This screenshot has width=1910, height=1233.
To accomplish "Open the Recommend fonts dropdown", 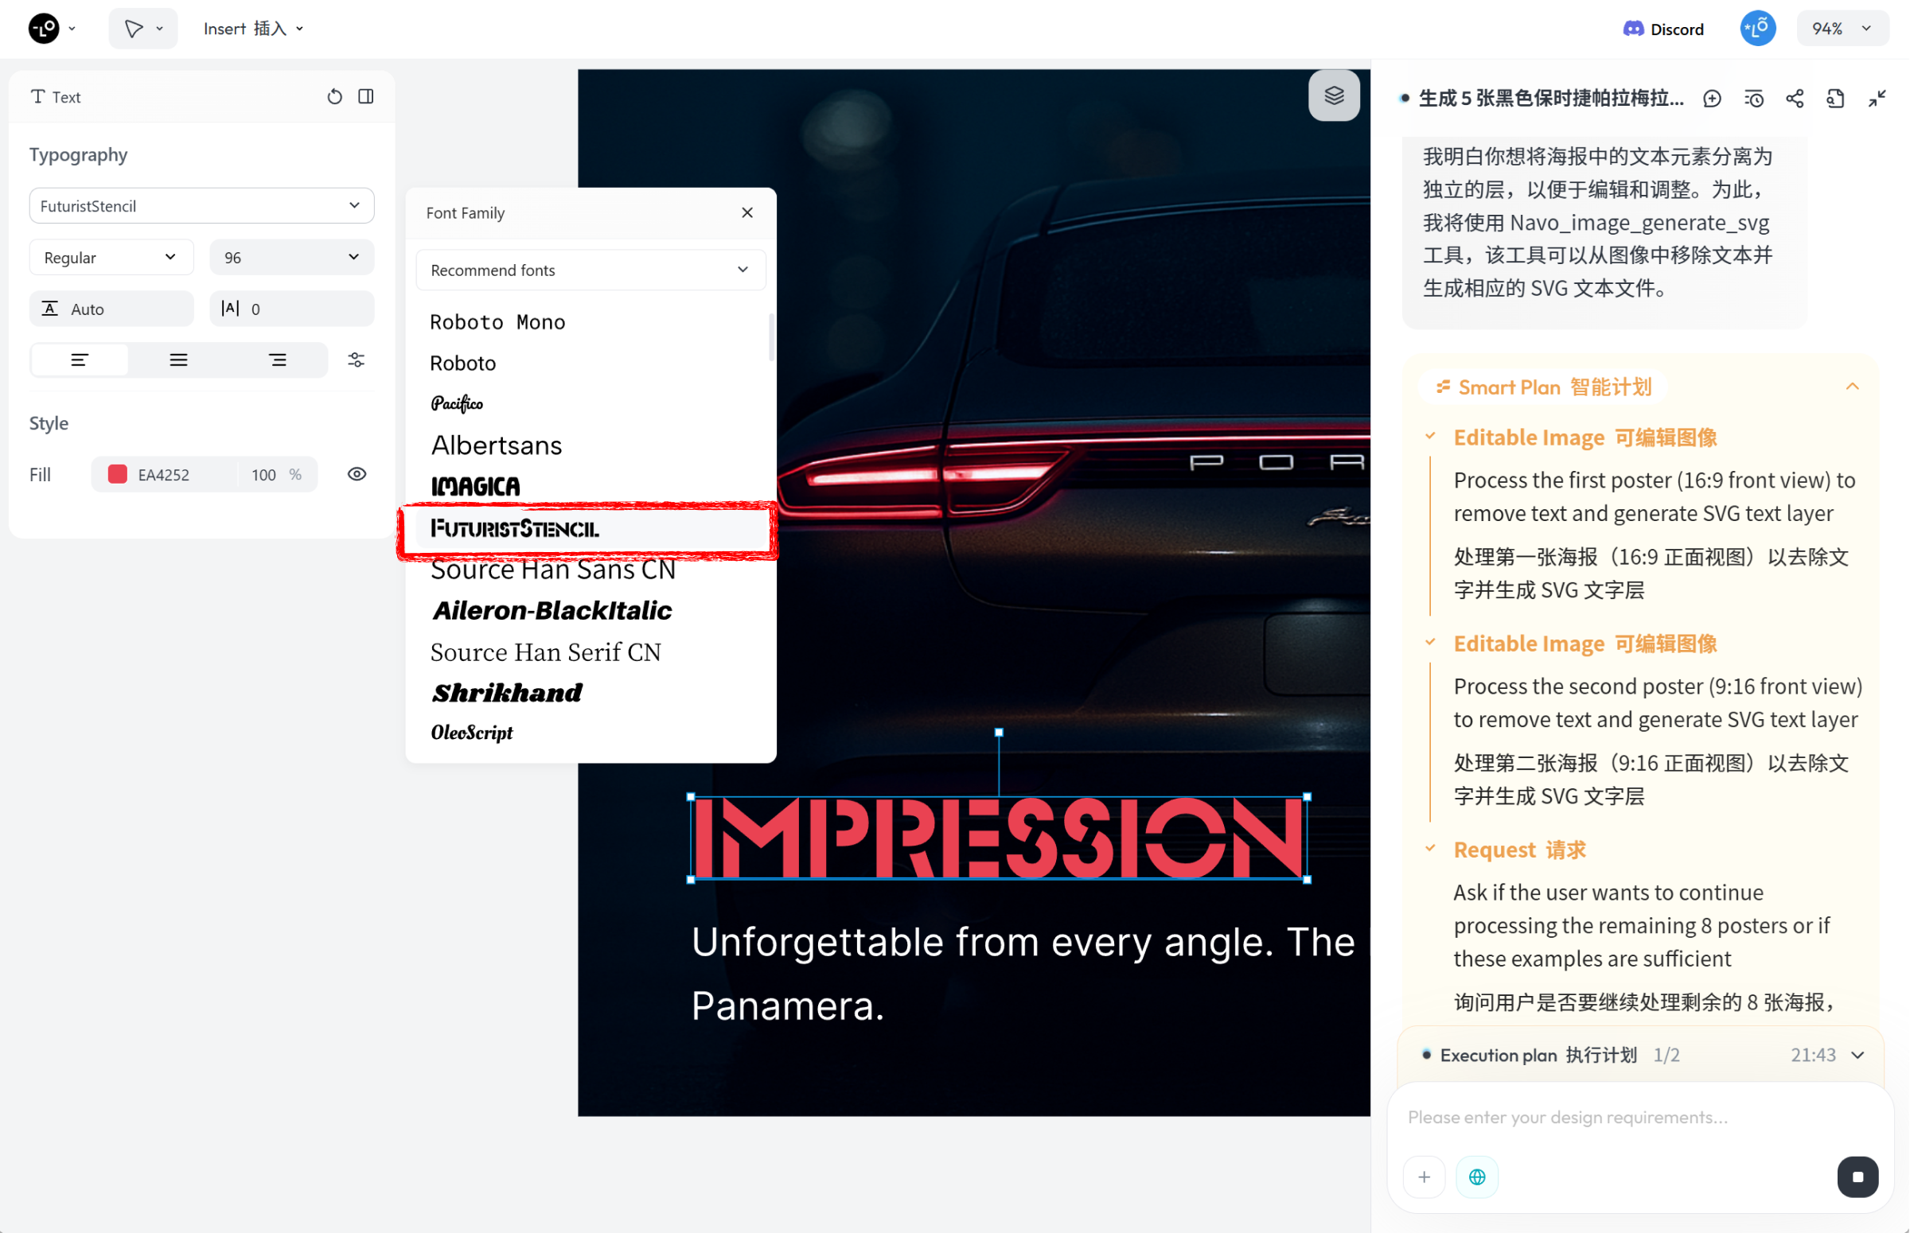I will pos(591,270).
